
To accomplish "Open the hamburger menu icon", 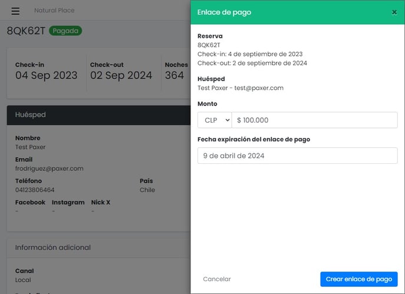I will (15, 11).
